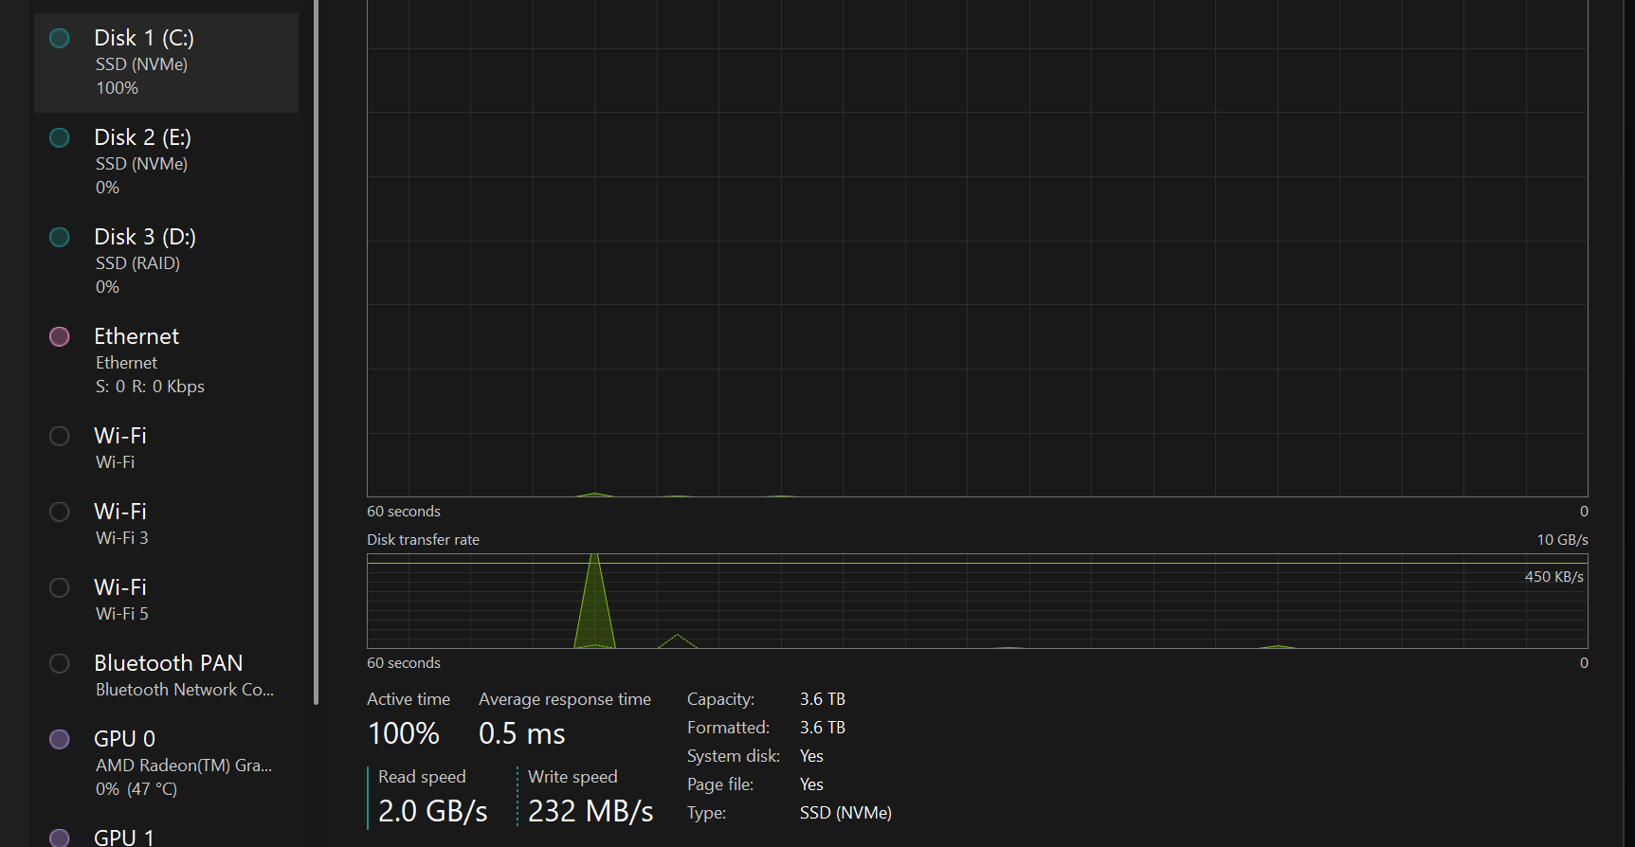Click the "3.6 TB" Formatted value

(823, 728)
